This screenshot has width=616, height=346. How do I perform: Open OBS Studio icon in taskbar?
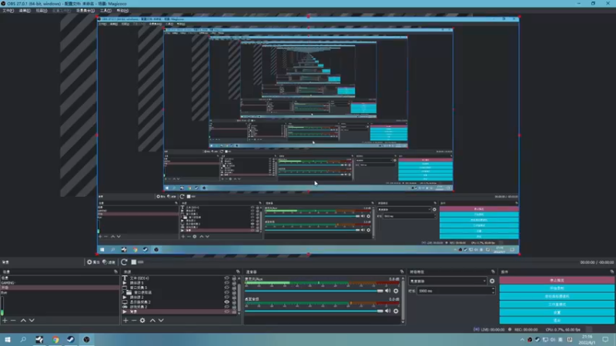coord(86,339)
